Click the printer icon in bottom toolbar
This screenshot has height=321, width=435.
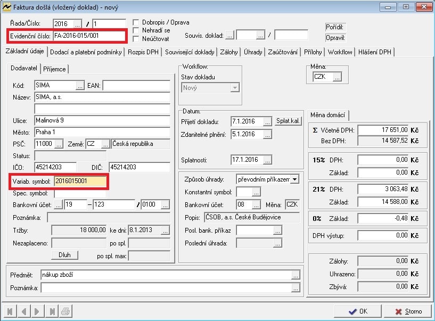click(65, 311)
